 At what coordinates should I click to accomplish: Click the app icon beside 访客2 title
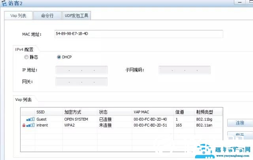click(4, 3)
